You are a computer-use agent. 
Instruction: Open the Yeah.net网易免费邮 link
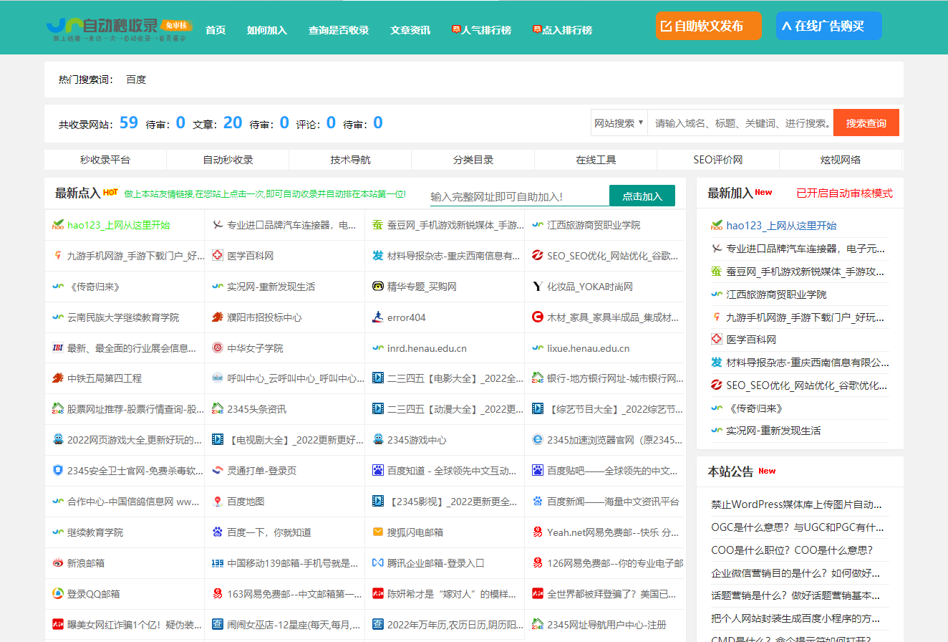pos(613,533)
